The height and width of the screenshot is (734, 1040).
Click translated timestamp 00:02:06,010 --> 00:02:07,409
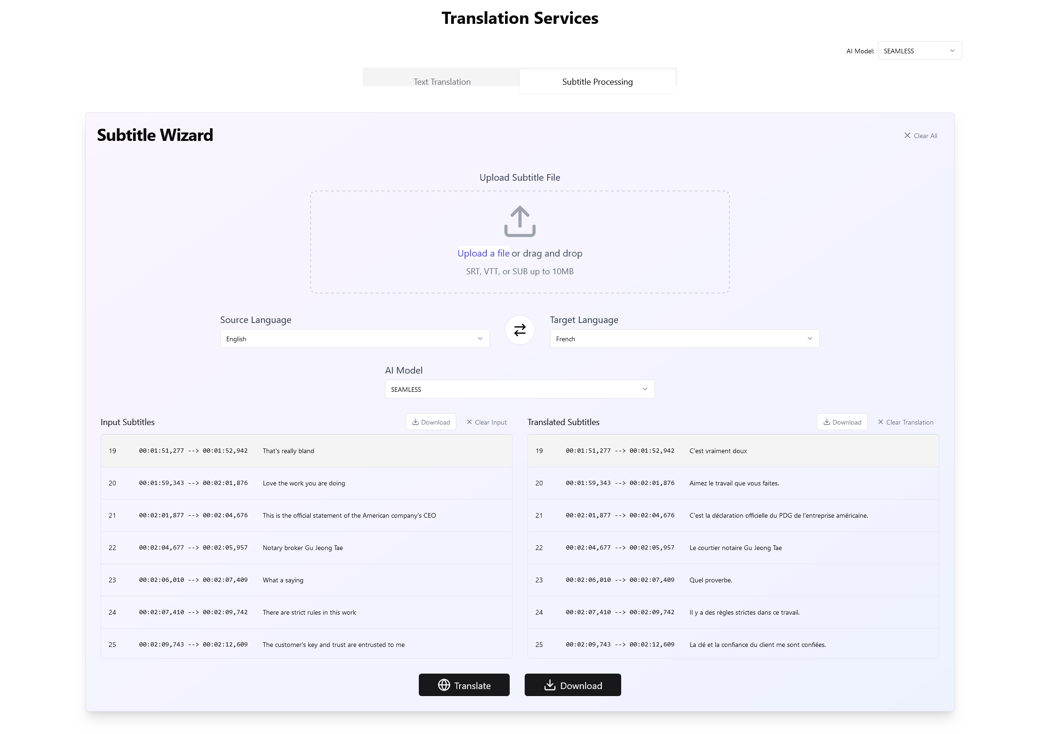(620, 580)
